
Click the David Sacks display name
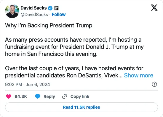(x=33, y=8)
